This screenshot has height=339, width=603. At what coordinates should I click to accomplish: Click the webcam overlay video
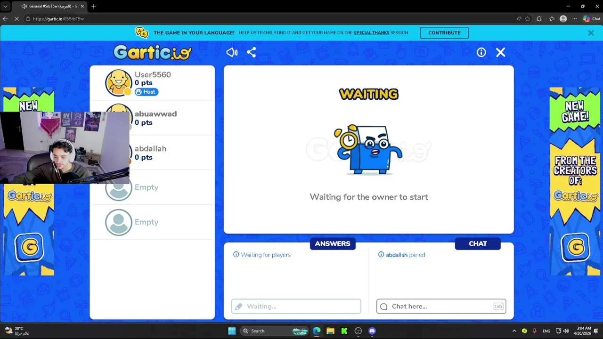(65, 147)
